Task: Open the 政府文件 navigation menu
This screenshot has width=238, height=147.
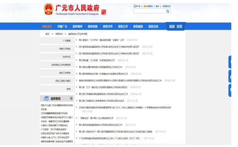Action: (108, 26)
